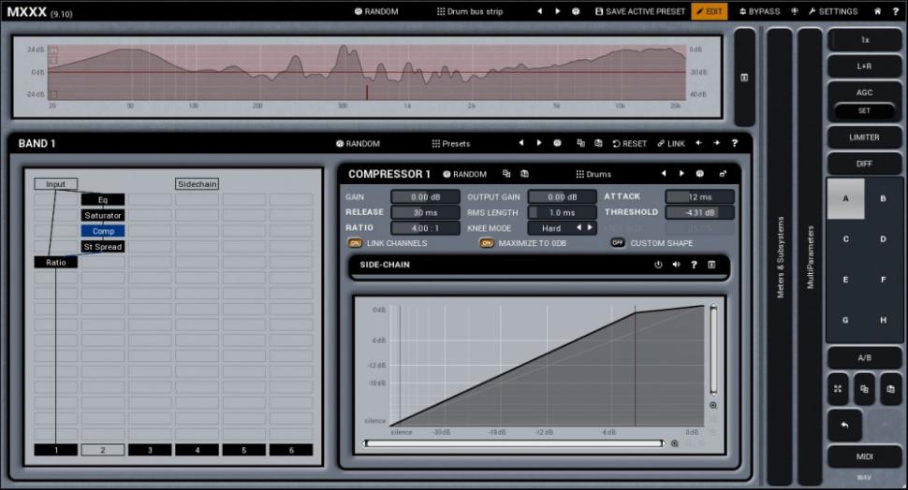Click the undo arrow button

tap(844, 425)
